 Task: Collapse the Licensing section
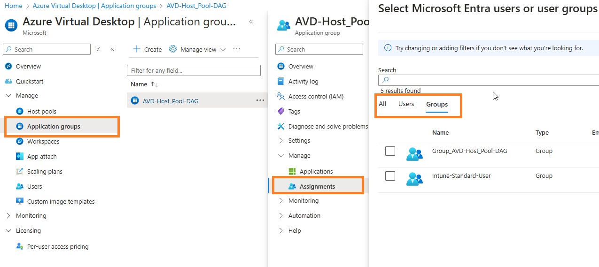8,230
